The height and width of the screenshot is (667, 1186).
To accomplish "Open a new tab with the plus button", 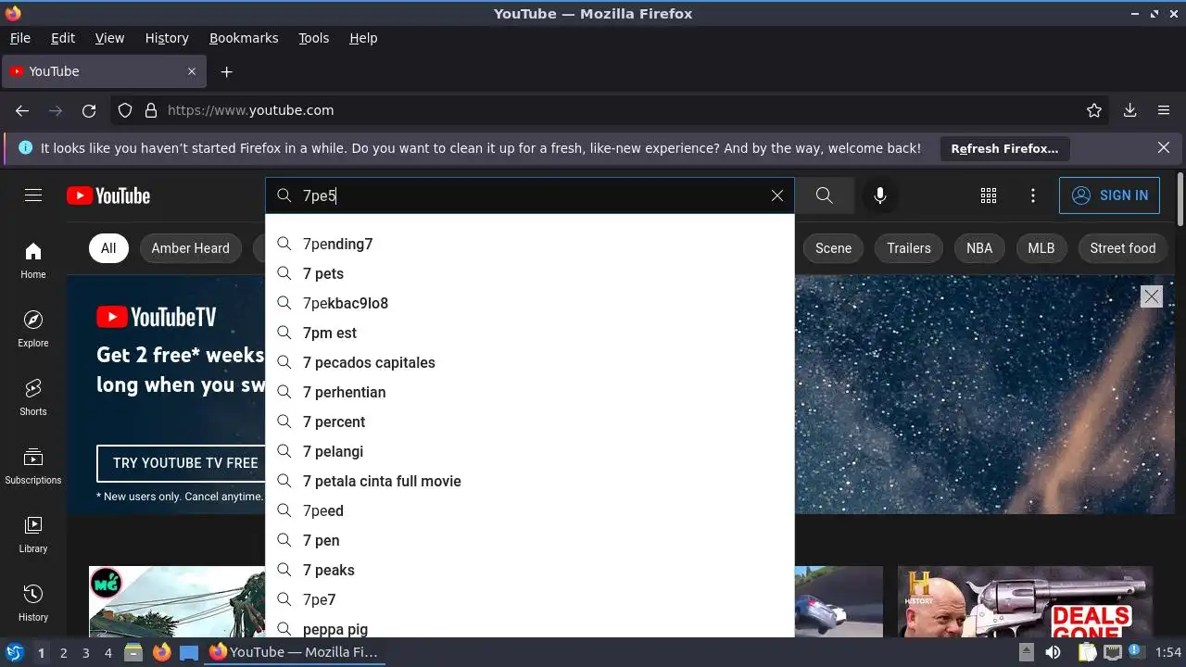I will point(226,71).
